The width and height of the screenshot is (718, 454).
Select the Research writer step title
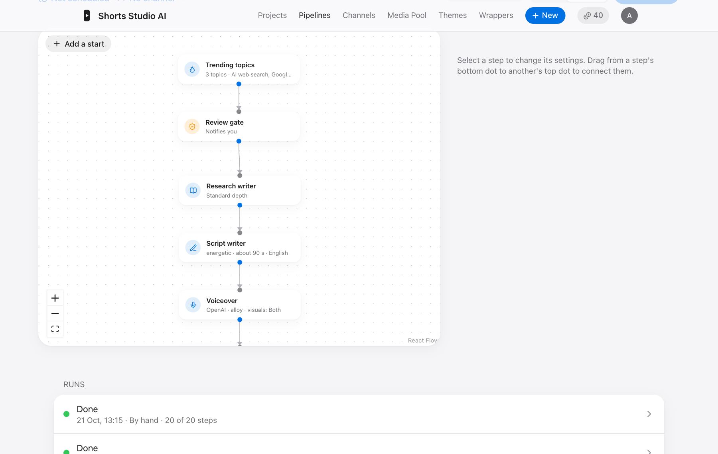[x=231, y=186]
